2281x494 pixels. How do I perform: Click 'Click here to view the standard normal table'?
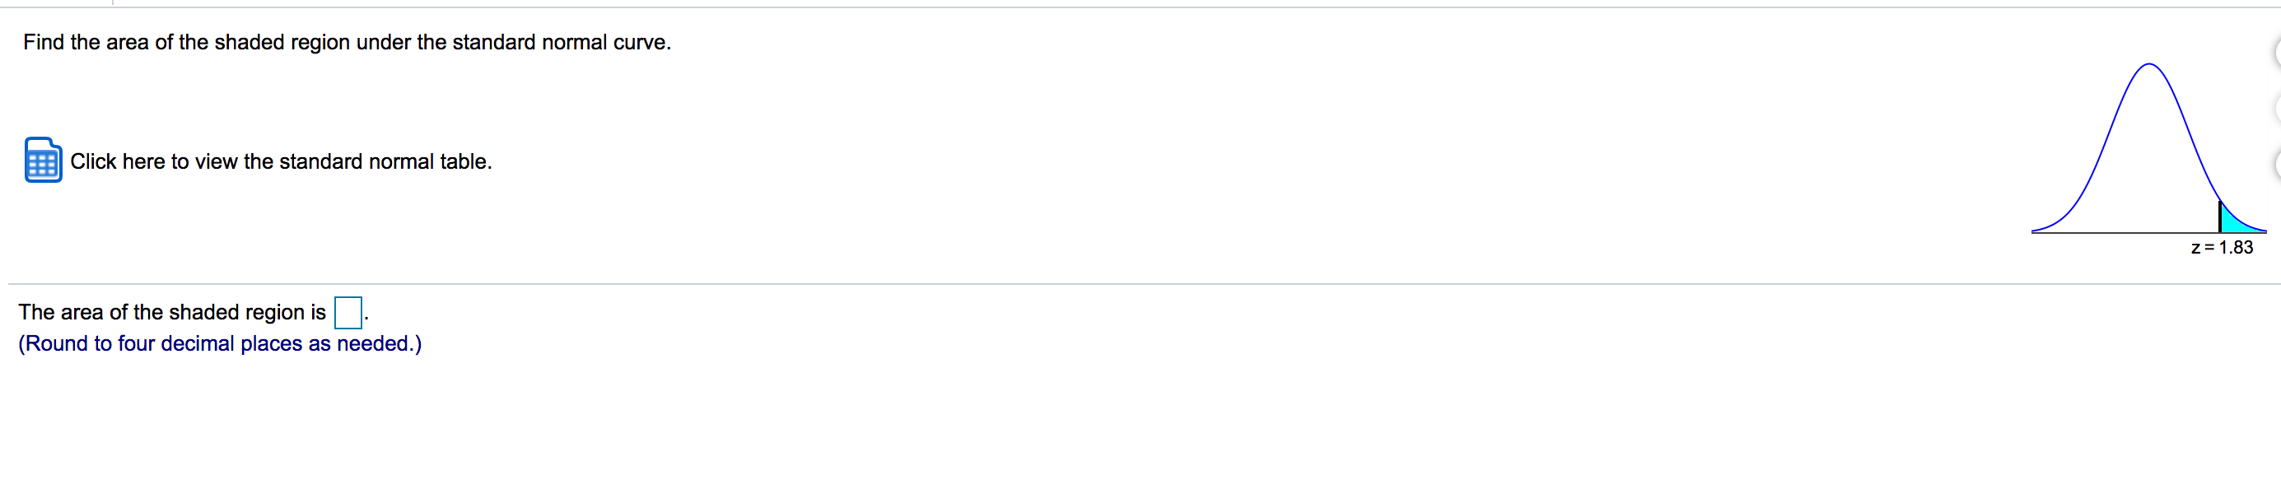coord(281,162)
